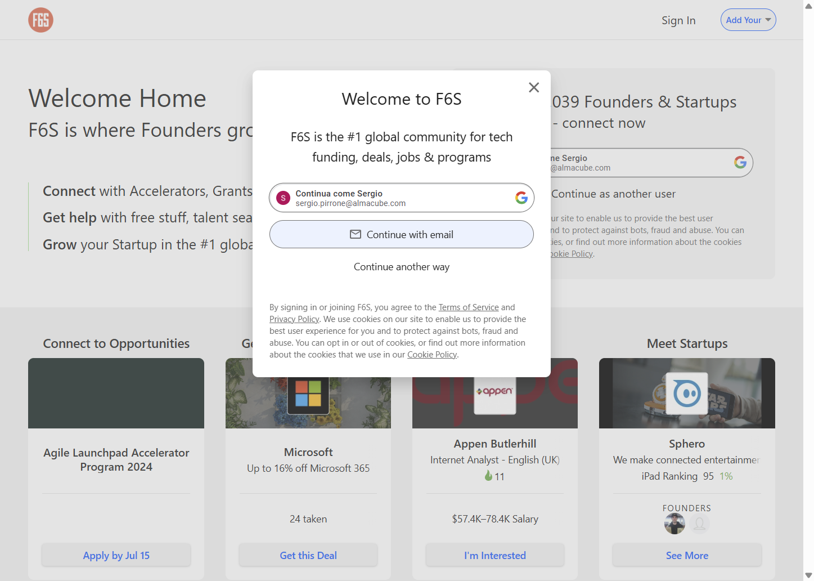Continue as Sergio with Google in dialog
The width and height of the screenshot is (814, 581).
[x=402, y=198]
